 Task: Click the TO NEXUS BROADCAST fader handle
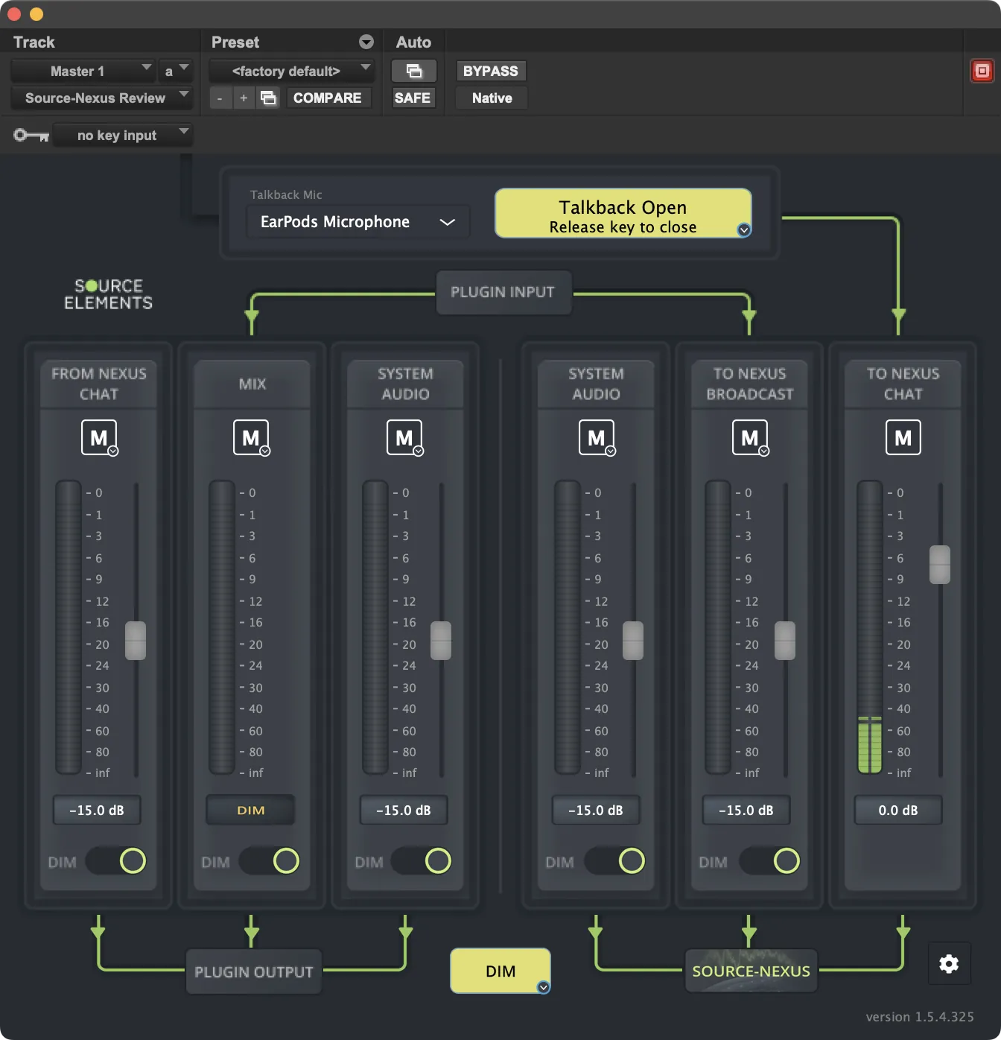tap(785, 641)
